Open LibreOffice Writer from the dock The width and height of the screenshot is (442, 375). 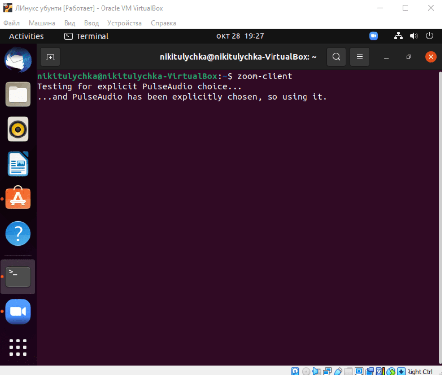pos(18,164)
